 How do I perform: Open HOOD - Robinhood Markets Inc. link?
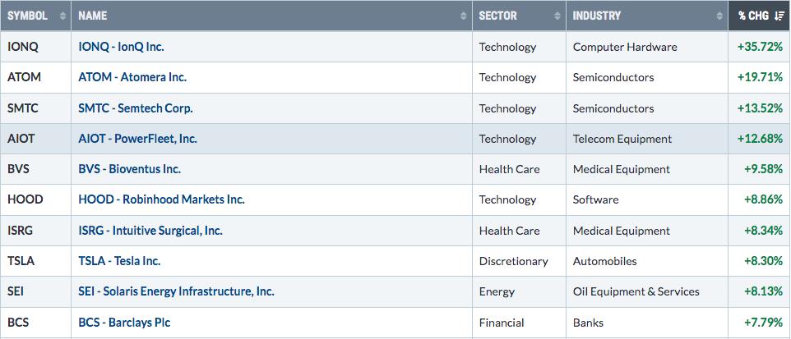161,199
